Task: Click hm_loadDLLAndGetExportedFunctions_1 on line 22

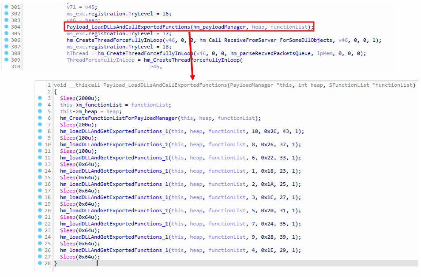Action: 114,224
